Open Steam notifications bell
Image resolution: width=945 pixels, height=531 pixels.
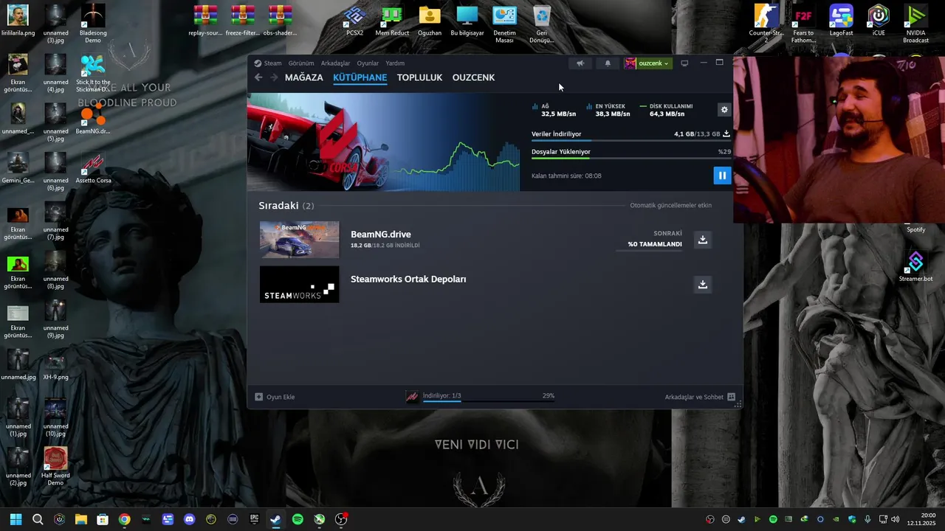point(608,63)
